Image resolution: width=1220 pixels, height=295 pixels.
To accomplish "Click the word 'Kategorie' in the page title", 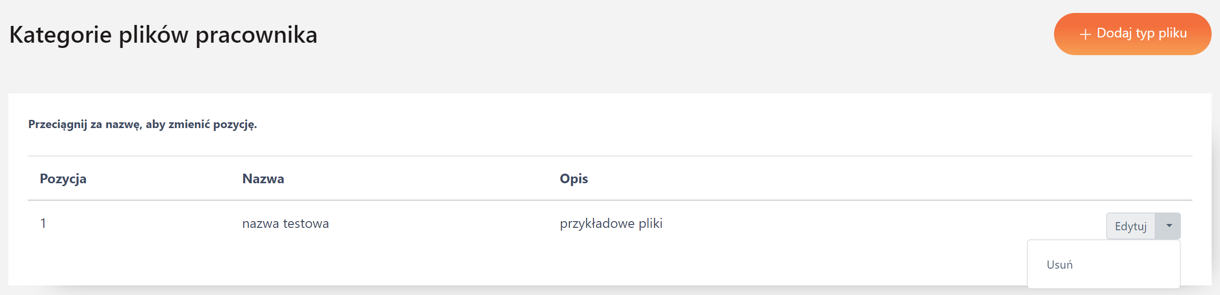I will click(x=61, y=35).
